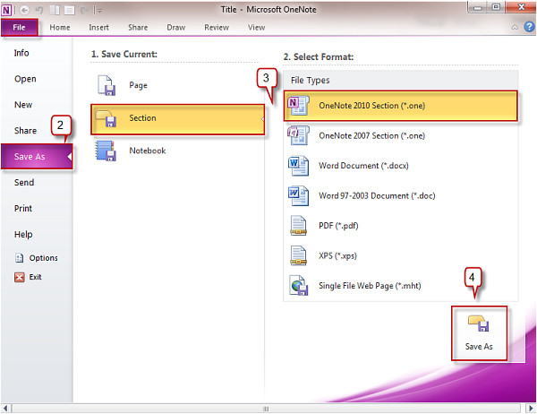Switch to the Draw tab

pos(176,28)
